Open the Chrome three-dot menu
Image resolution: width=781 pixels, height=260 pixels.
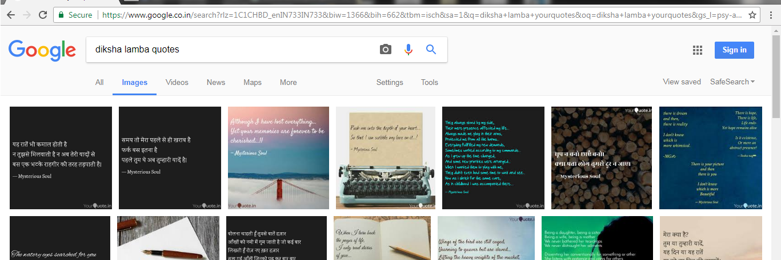click(x=770, y=15)
